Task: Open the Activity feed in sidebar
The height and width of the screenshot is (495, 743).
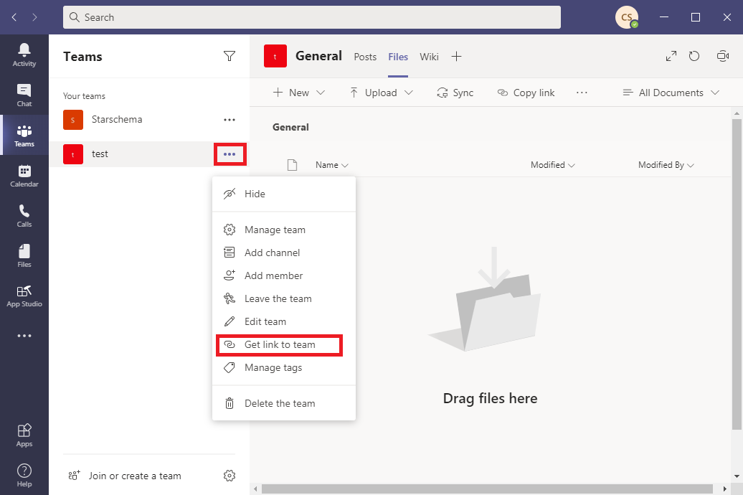Action: [x=24, y=55]
